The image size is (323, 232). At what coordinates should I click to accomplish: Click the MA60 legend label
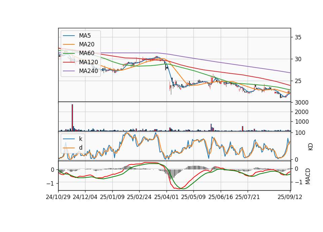pyautogui.click(x=86, y=53)
